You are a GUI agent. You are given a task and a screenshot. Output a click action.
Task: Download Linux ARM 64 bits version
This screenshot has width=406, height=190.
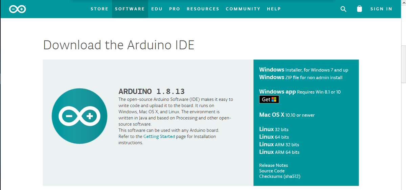pyautogui.click(x=279, y=152)
